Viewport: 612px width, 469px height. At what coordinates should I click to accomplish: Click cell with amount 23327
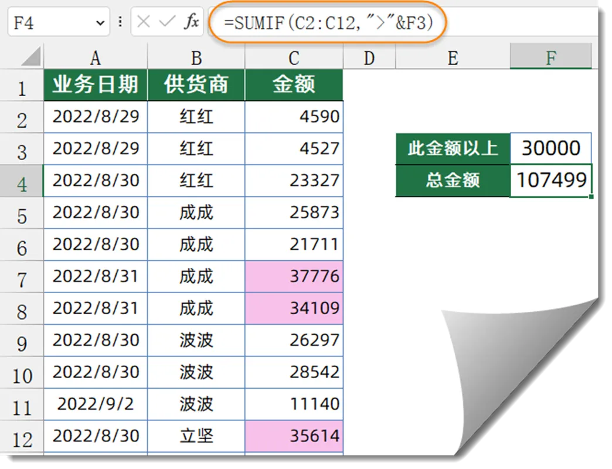pos(294,181)
